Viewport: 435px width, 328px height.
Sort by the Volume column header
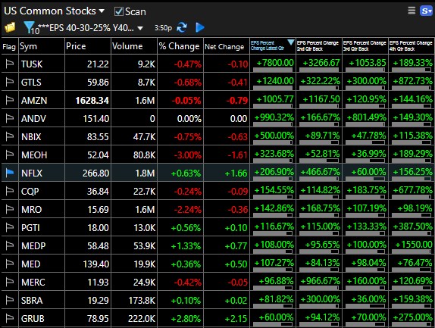click(134, 46)
